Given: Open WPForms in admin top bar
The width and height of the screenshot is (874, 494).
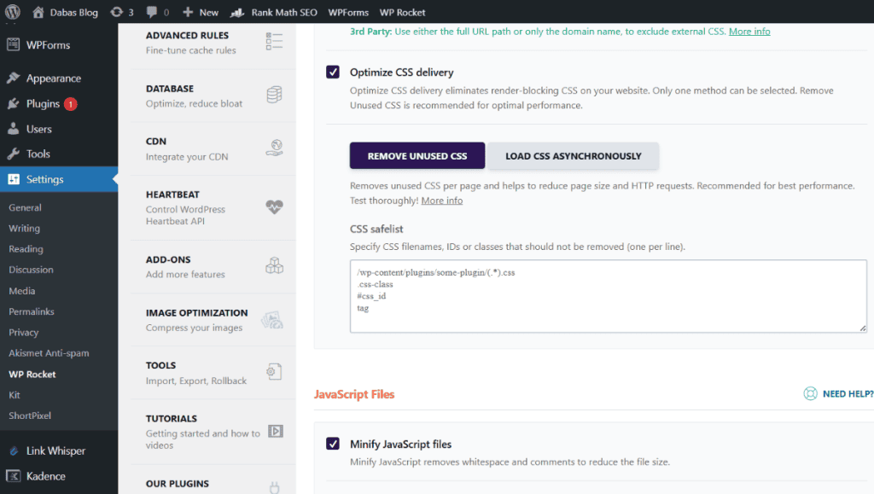Looking at the screenshot, I should [x=348, y=12].
